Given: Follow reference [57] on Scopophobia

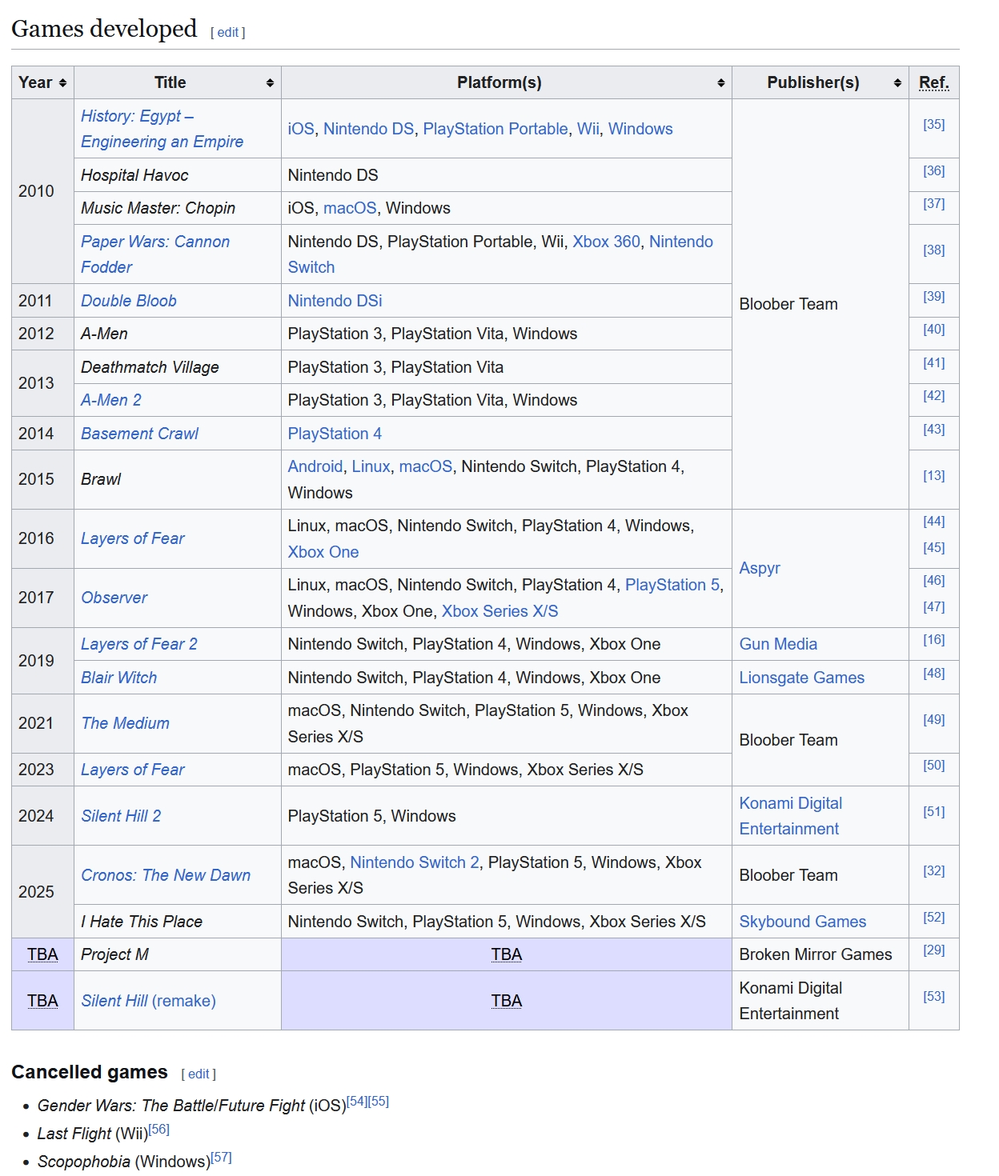Looking at the screenshot, I should 221,1157.
